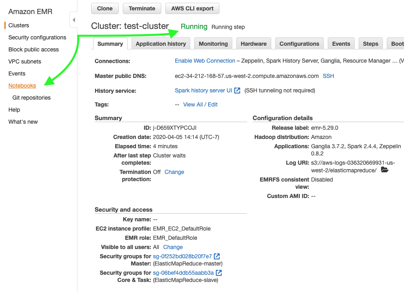
Task: Click the EMR_DefaultRole value
Action: pyautogui.click(x=175, y=238)
